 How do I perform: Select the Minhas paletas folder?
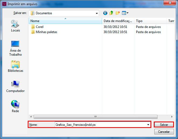(46, 32)
